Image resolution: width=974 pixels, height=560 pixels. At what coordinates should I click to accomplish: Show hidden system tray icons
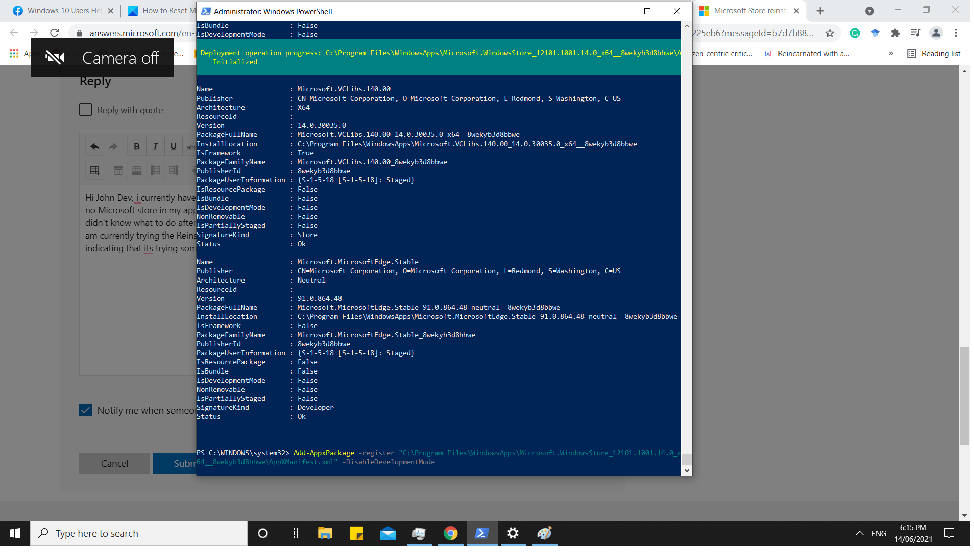(x=859, y=533)
